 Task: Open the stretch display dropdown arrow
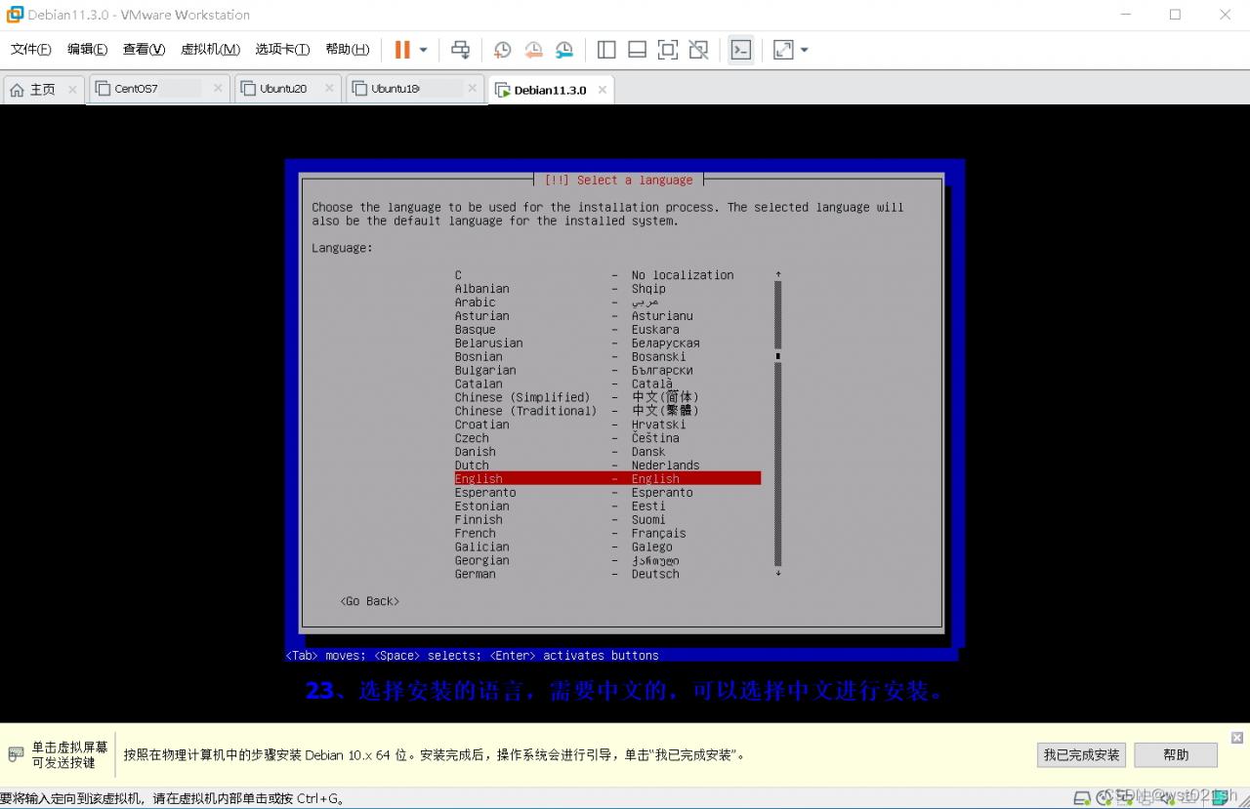[805, 50]
